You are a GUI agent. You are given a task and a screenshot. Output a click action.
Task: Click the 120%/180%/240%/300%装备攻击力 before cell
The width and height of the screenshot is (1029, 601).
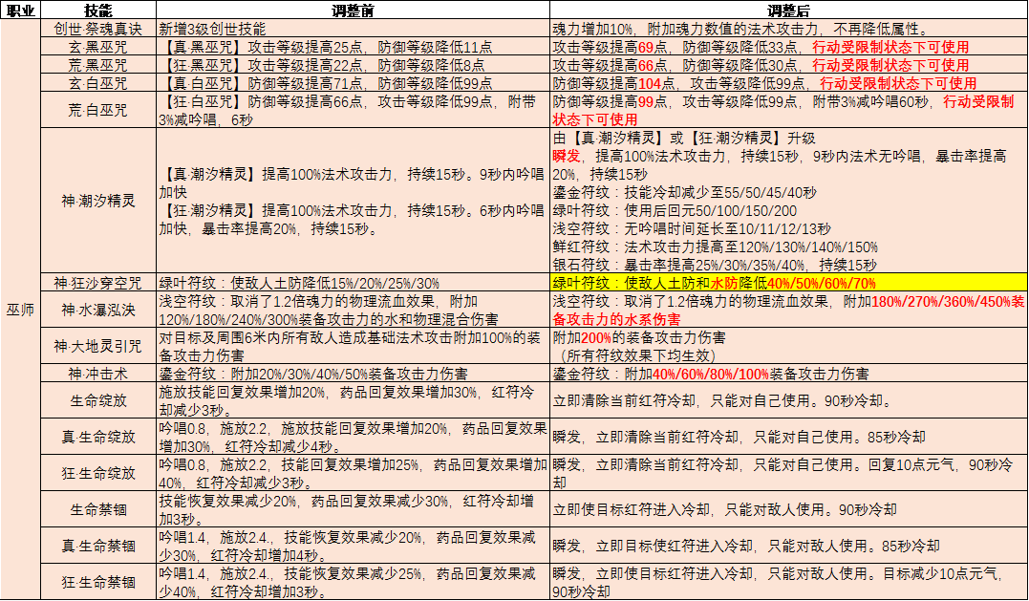coord(354,310)
